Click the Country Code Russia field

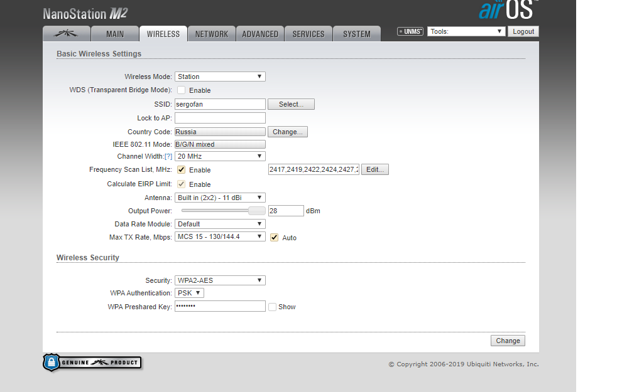tap(220, 132)
